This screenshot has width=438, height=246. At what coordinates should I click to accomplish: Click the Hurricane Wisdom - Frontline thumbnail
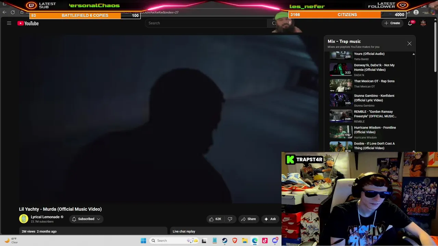pos(341,132)
